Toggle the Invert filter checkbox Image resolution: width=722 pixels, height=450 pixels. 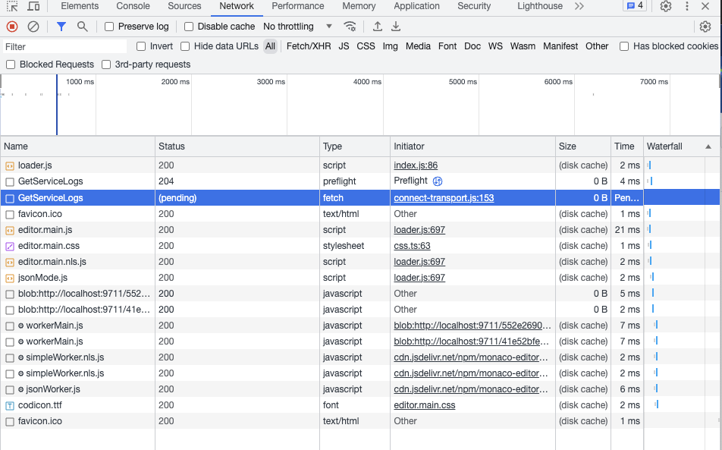[x=140, y=46]
